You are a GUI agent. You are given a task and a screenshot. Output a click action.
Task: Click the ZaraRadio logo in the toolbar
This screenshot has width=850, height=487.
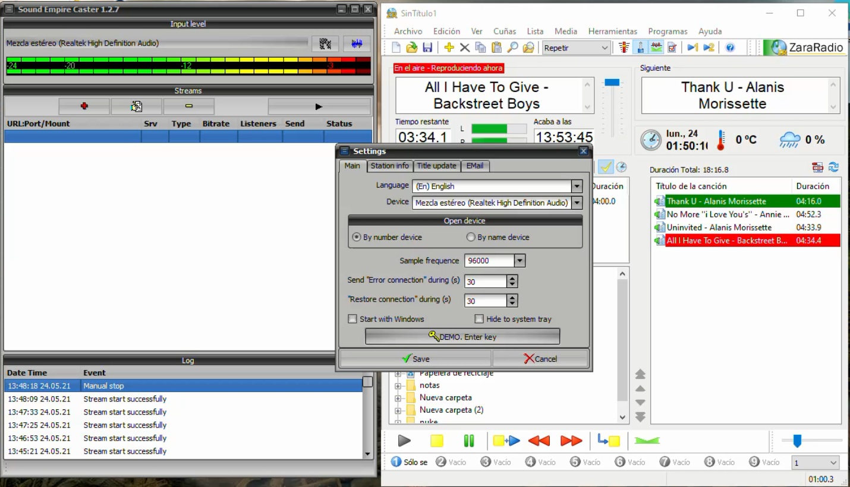(805, 48)
